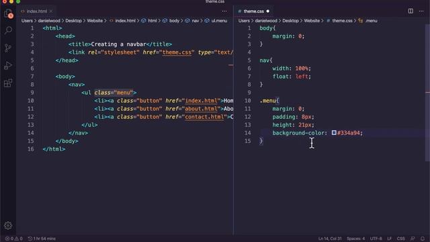Select Website in left editor breadcrumb
The width and height of the screenshot is (430, 242).
pos(95,21)
